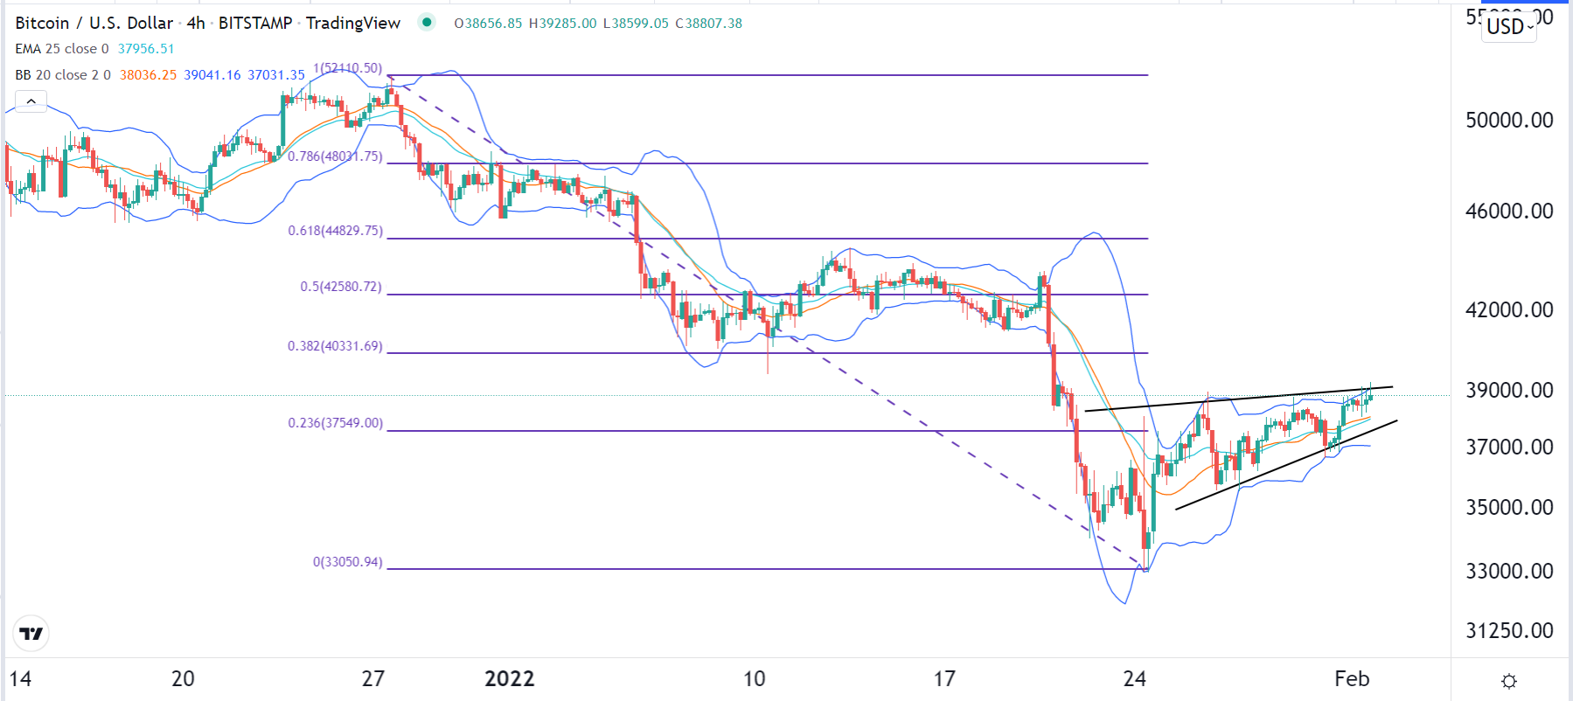Open the TradingView logo link

[31, 634]
